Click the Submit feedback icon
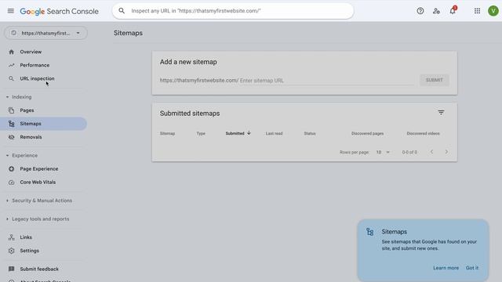This screenshot has width=502, height=282. point(12,269)
